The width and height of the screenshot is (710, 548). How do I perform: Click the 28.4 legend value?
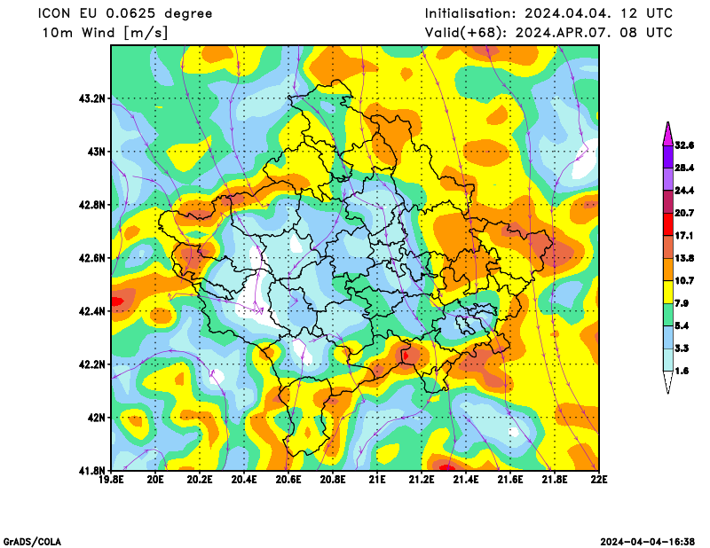(684, 168)
